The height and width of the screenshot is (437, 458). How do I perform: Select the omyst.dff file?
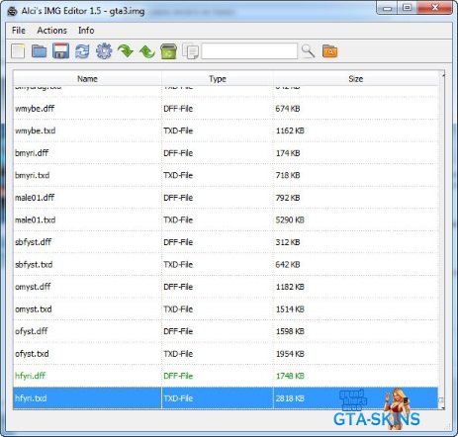point(226,287)
